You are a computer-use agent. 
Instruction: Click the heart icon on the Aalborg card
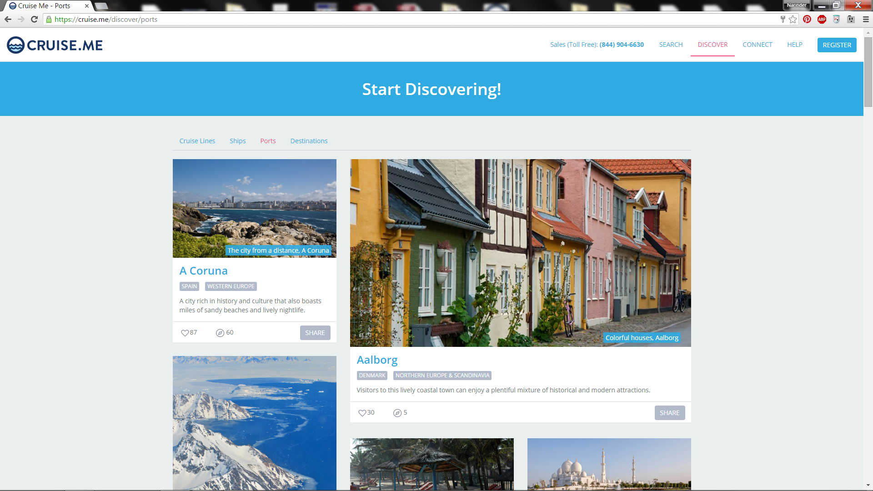point(362,412)
